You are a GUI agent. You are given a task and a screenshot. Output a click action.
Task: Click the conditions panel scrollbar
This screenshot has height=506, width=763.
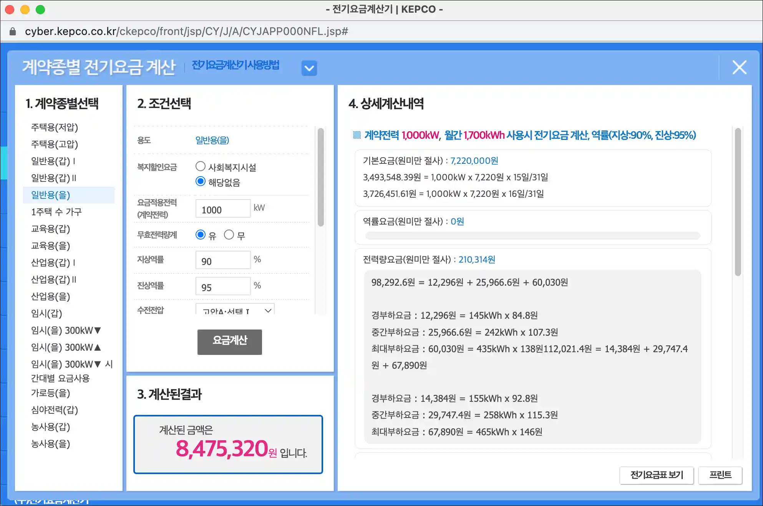pyautogui.click(x=321, y=177)
